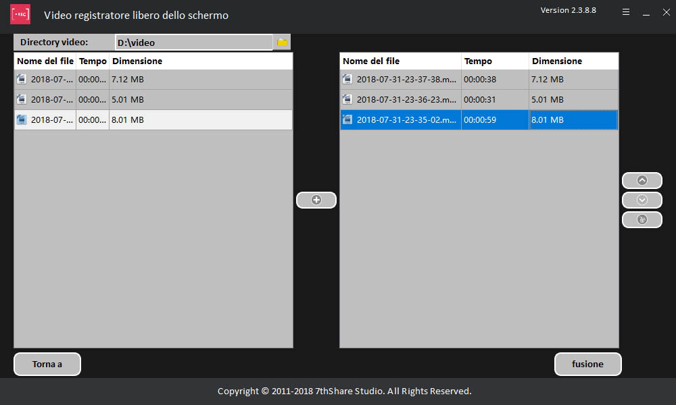This screenshot has width=676, height=405.
Task: Click the Torna a button
Action: [47, 364]
